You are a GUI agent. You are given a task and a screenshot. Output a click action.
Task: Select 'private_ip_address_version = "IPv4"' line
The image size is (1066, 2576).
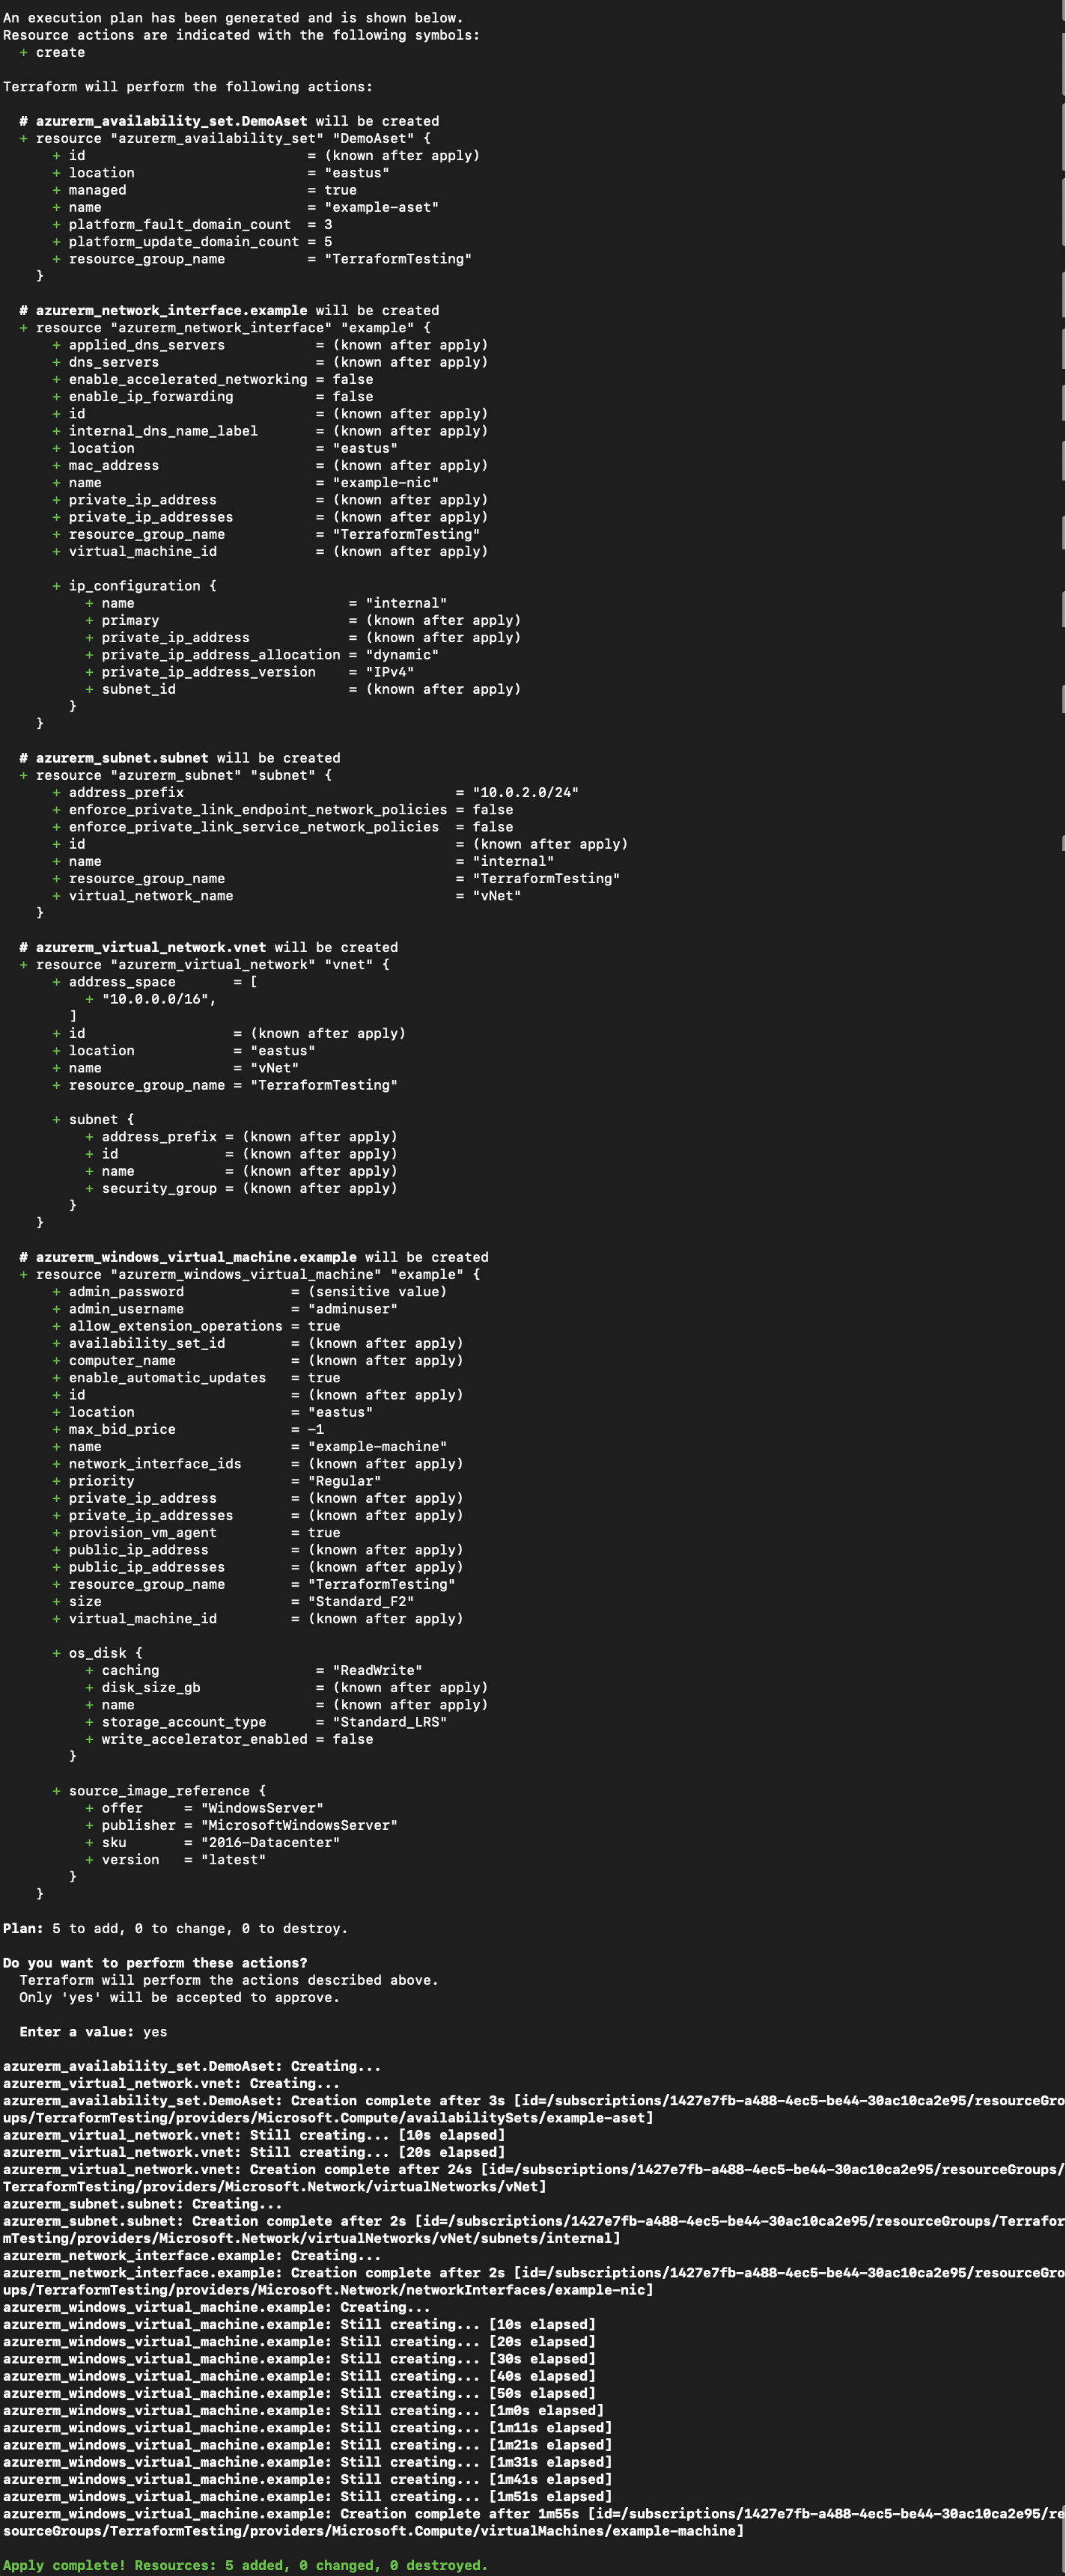(x=249, y=672)
